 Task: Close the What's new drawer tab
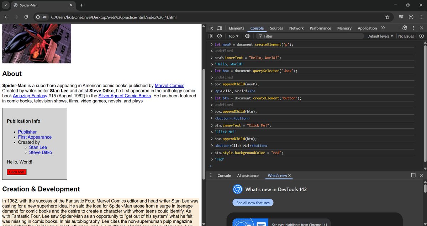[289, 175]
